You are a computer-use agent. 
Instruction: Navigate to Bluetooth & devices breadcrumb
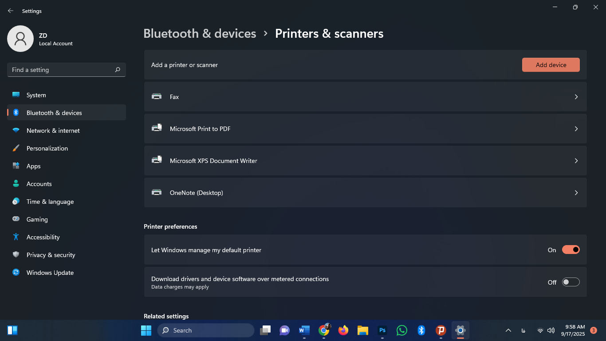200,34
